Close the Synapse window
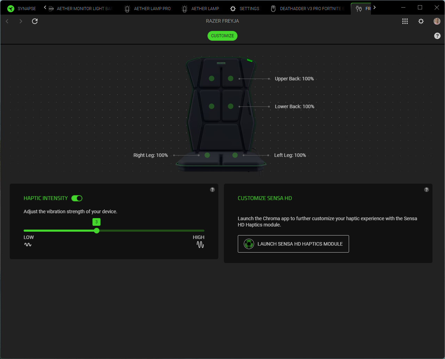 pos(437,7)
